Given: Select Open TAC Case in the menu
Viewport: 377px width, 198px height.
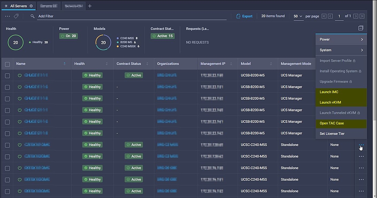Looking at the screenshot, I should [331, 123].
